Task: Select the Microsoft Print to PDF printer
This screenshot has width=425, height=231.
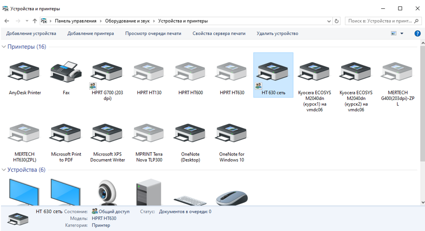Action: pyautogui.click(x=66, y=134)
